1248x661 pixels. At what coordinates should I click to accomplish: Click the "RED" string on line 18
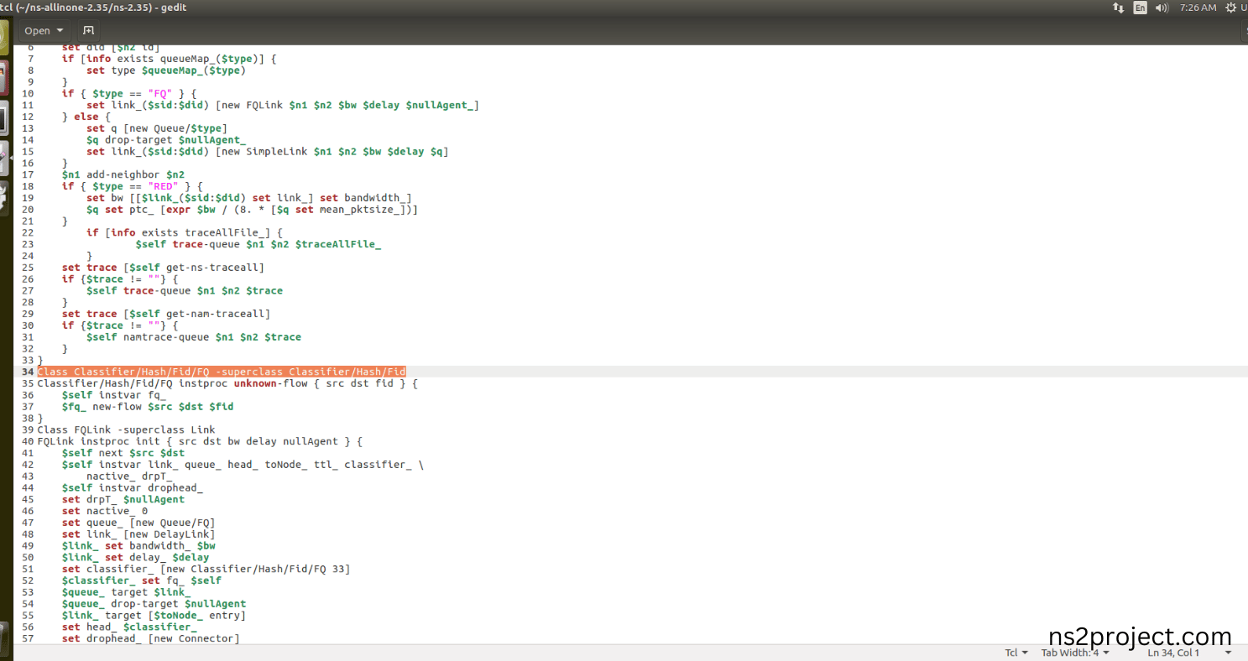(164, 186)
